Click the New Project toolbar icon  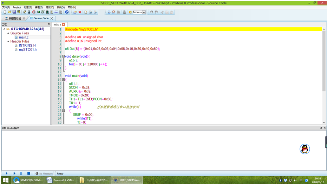5,12
